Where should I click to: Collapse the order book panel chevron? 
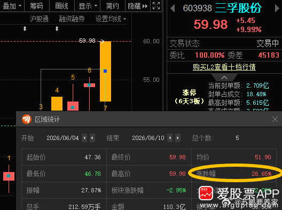pos(224,77)
